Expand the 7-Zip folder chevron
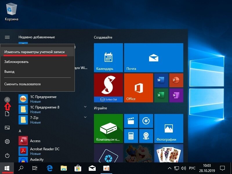232x174 pixels. pyautogui.click(x=85, y=117)
